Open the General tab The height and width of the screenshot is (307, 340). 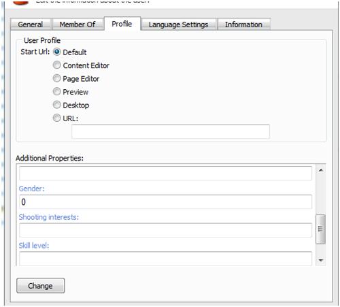click(31, 25)
